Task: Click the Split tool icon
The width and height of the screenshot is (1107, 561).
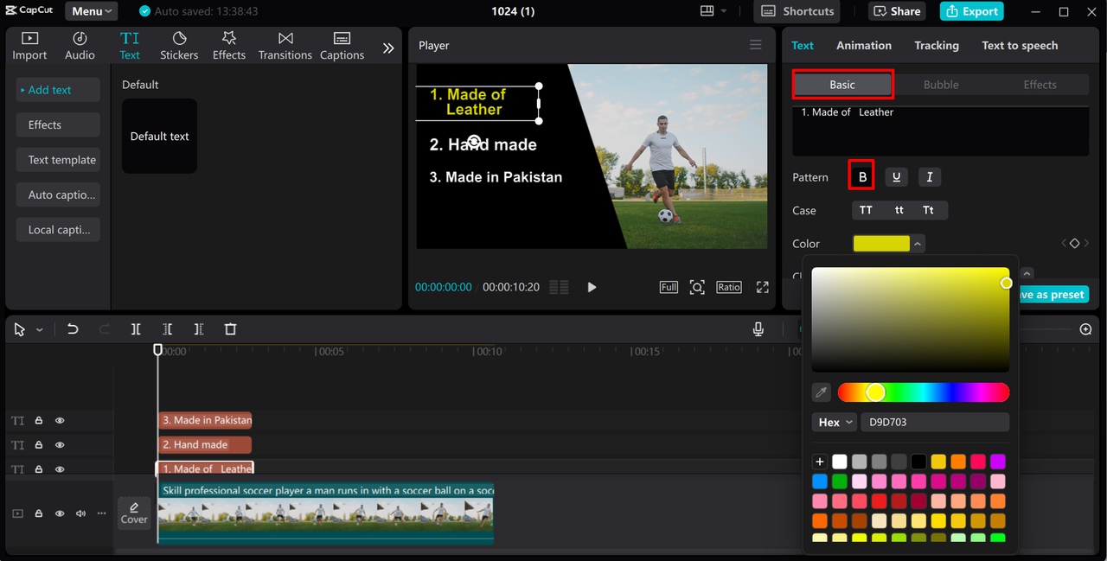Action: (x=136, y=329)
